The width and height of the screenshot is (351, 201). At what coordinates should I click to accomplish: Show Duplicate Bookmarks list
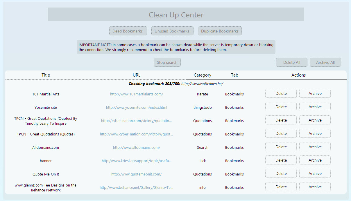(x=220, y=31)
